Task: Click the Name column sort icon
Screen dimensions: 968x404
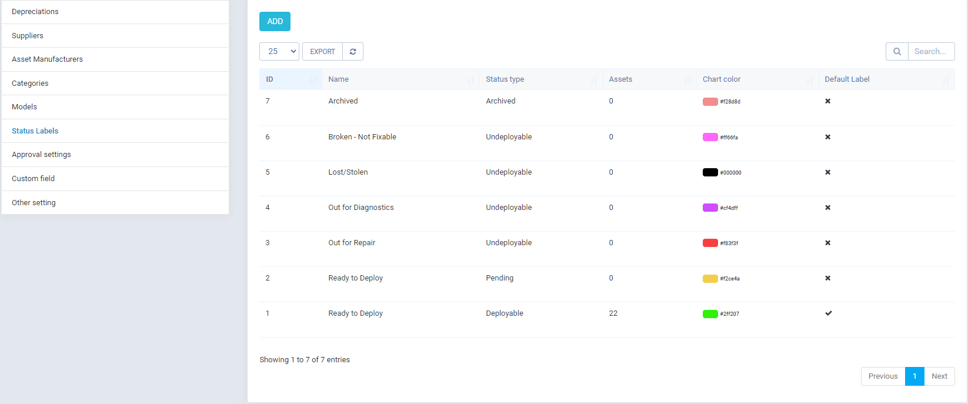Action: pos(471,80)
